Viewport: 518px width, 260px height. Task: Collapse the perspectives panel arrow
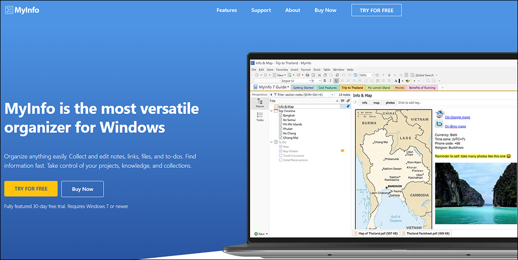pos(271,95)
